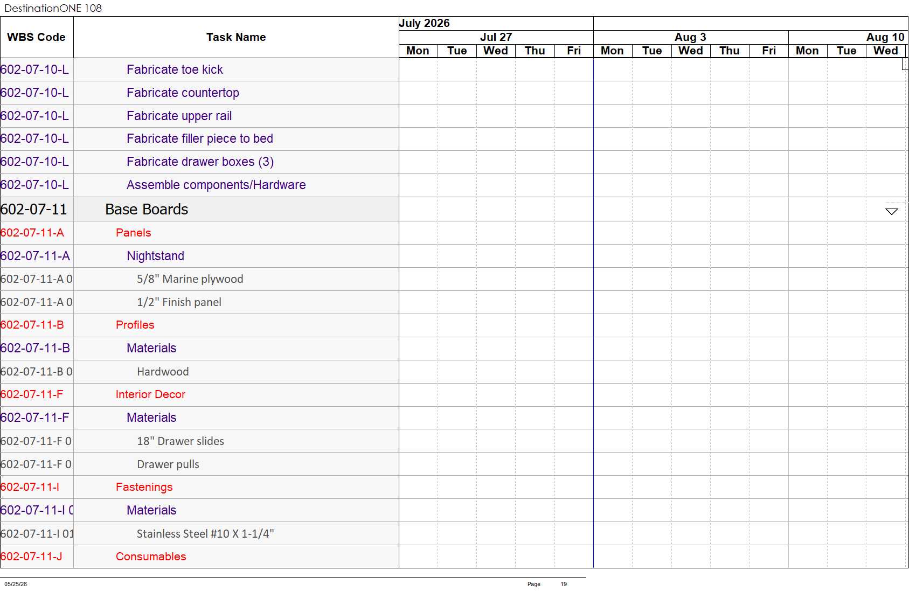Viewport: 909px width, 591px height.
Task: Click the Base Boards summary triangle marker
Action: (x=892, y=211)
